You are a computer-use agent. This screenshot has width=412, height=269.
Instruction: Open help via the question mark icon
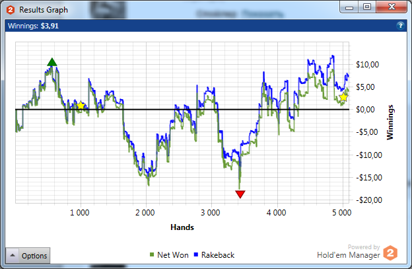click(400, 26)
